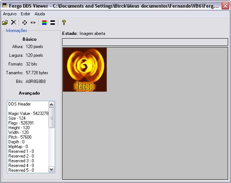Click the header list scrollbar thumb
The image size is (231, 183).
click(x=52, y=118)
